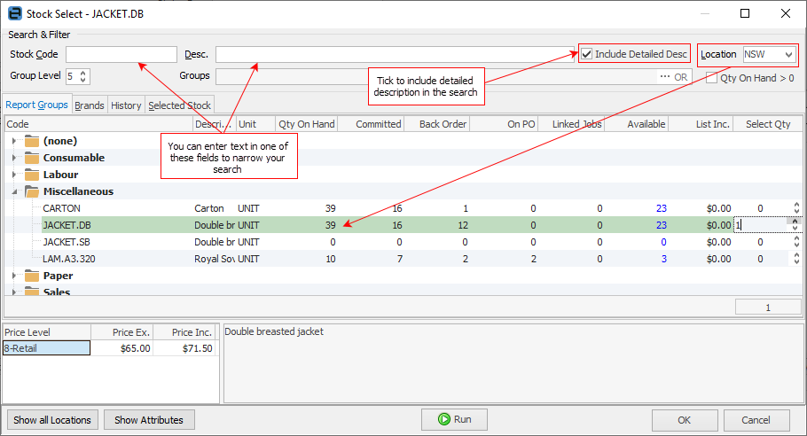
Task: Tick Include Detailed Desc checkbox
Action: 587,54
